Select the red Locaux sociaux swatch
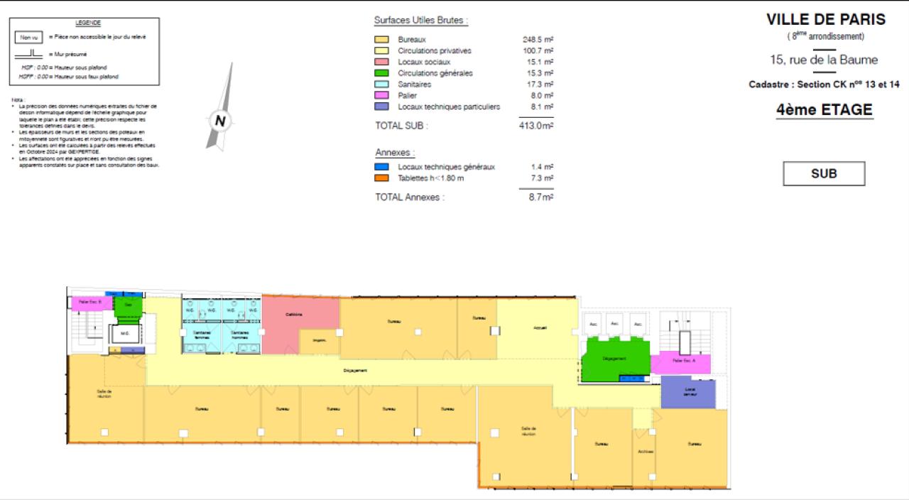The height and width of the screenshot is (500, 909). click(381, 62)
